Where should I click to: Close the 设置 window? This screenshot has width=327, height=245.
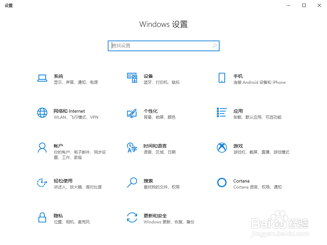point(319,5)
